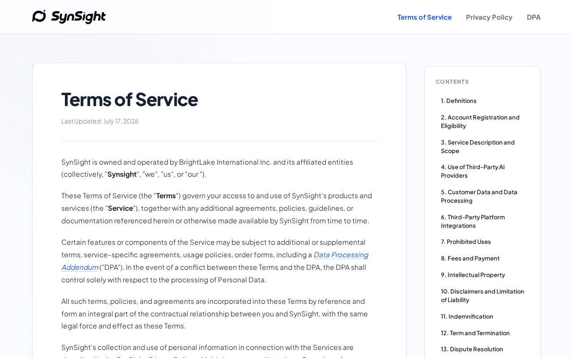Open the Privacy Policy nav tab
Viewport: 573px width, 358px height.
point(489,17)
